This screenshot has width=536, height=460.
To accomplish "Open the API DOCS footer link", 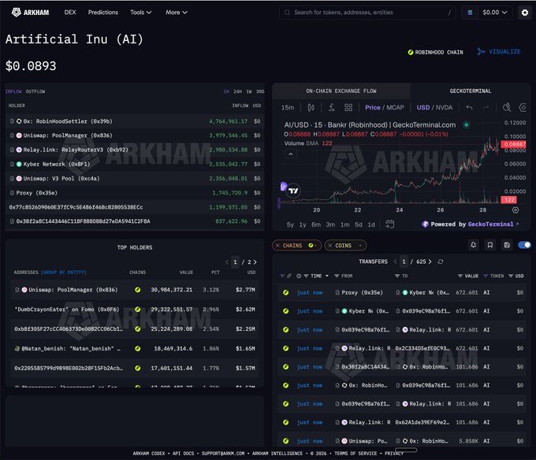I will coord(183,453).
